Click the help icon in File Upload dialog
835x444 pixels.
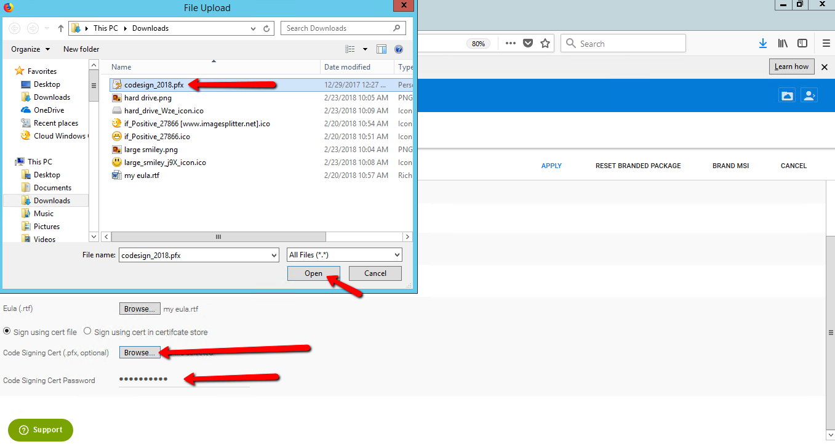pos(398,49)
